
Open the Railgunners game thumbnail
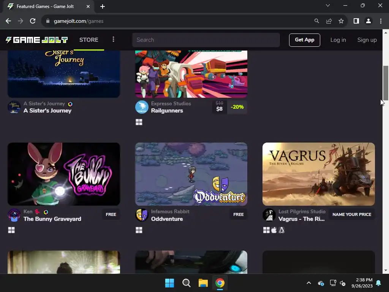(x=191, y=74)
